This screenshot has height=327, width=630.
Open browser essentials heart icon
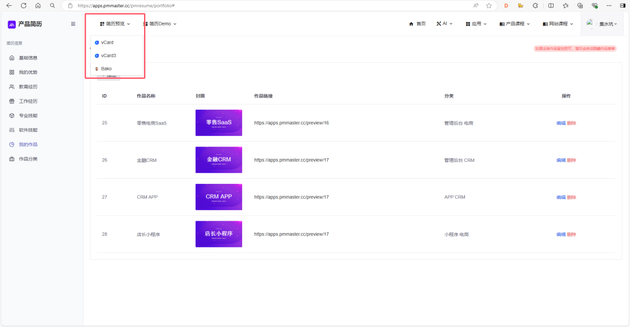594,6
